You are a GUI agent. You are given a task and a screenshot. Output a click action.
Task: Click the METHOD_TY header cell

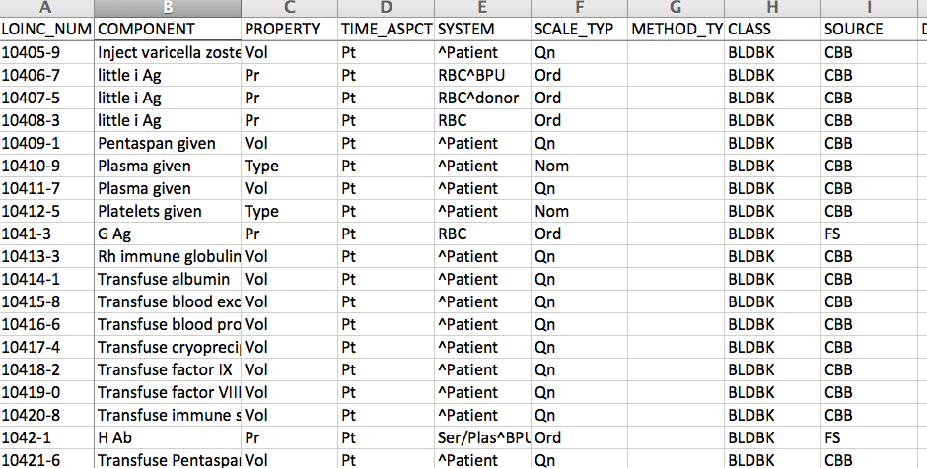click(x=676, y=29)
